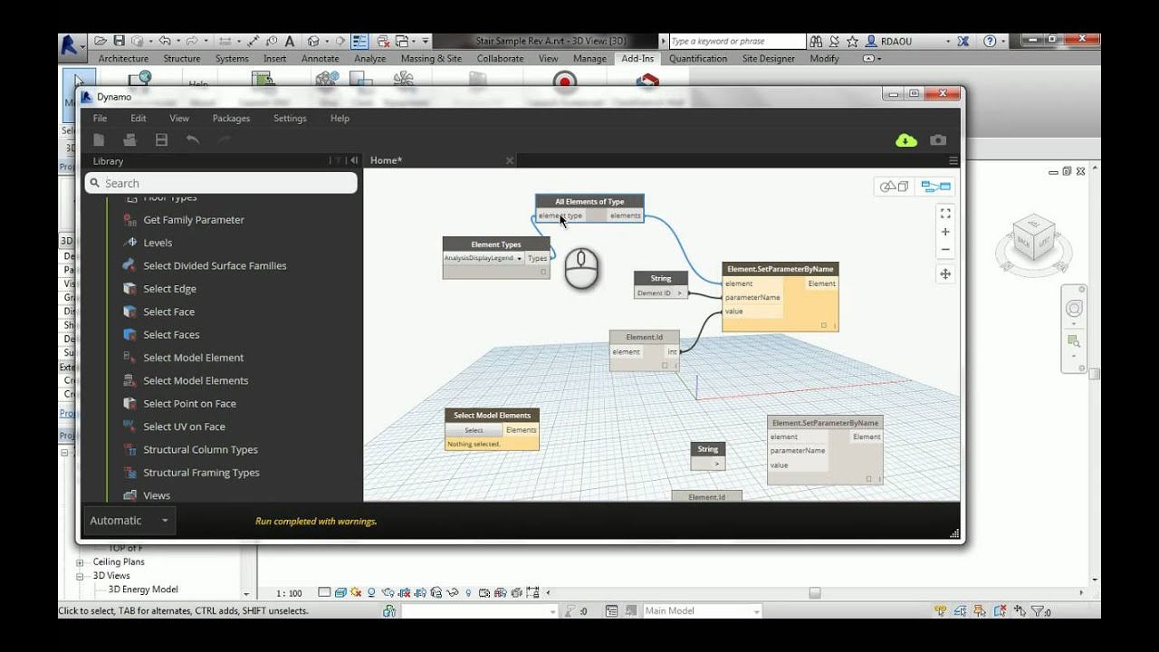Click the Structural Column Types library icon
Viewport: 1159px width, 652px height.
coord(129,450)
